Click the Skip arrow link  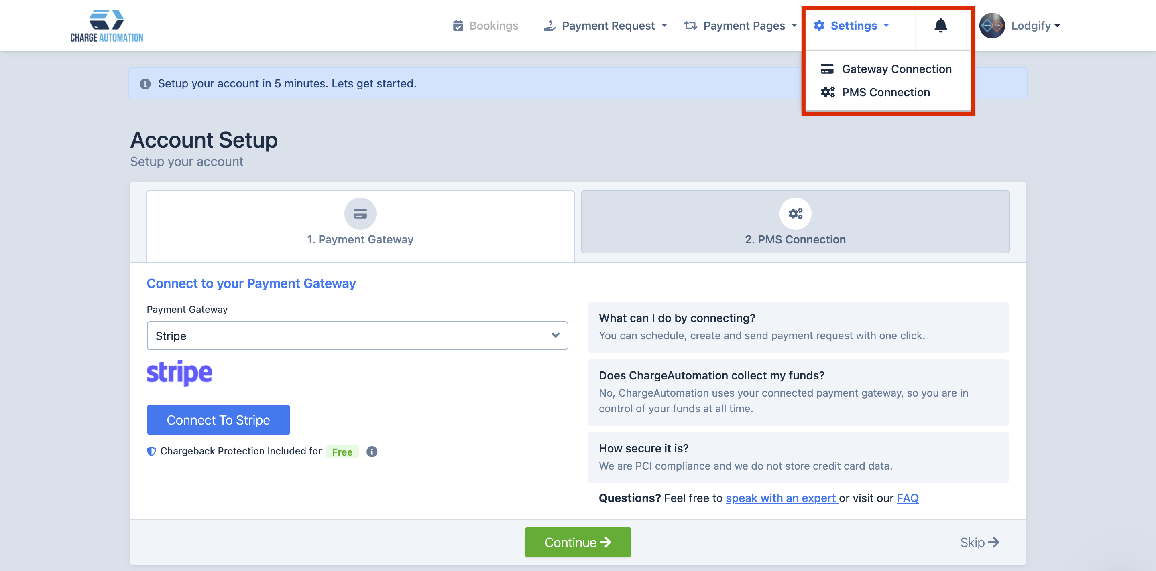(979, 542)
